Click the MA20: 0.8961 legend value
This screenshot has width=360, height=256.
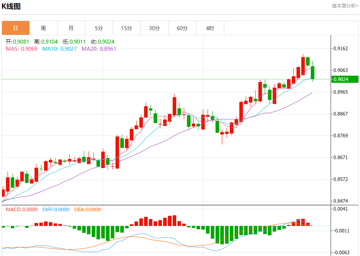click(99, 49)
